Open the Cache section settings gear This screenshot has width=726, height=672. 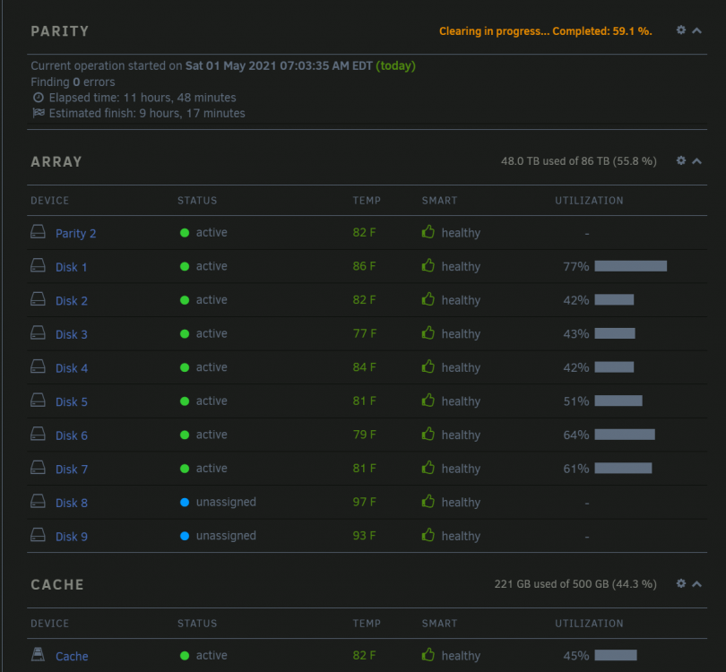click(680, 583)
